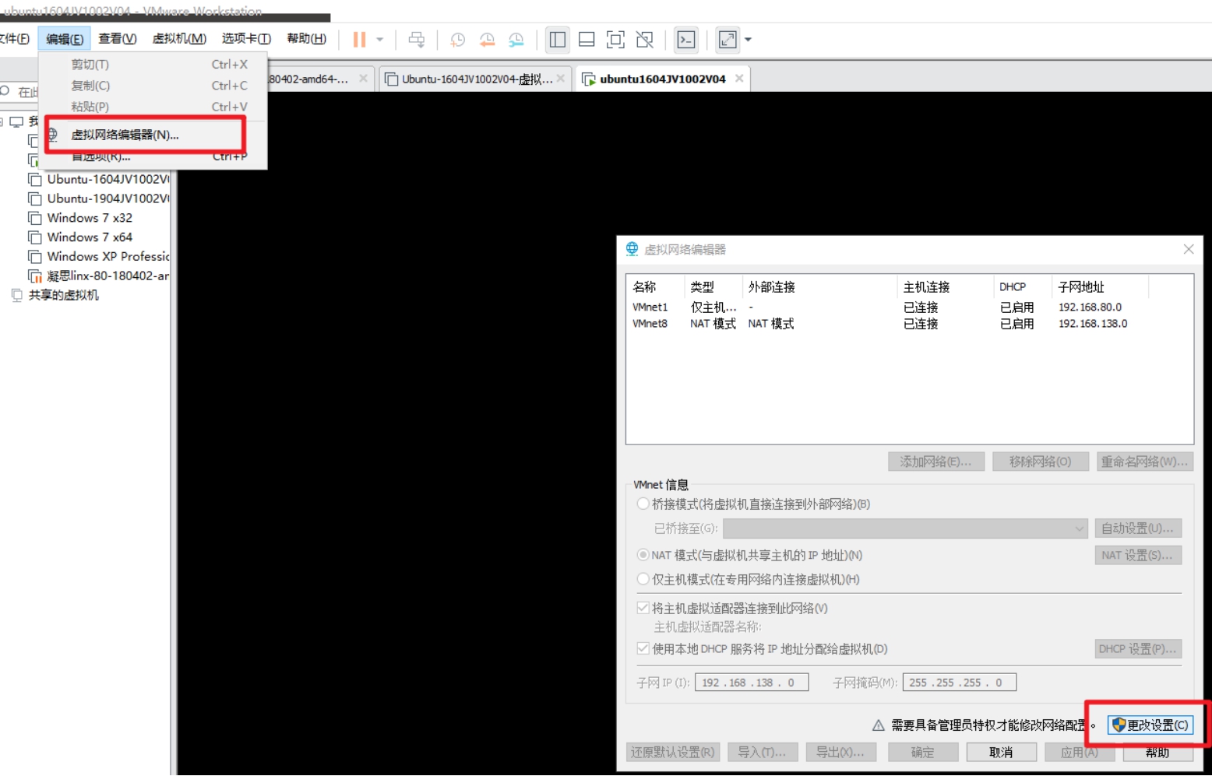The width and height of the screenshot is (1212, 776).
Task: Select 复制(C) in the Edit menu
Action: tap(153, 86)
